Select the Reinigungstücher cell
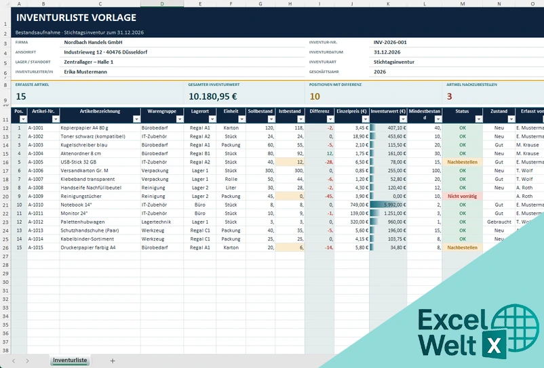Viewport: 544px width, 368px height. [100, 196]
